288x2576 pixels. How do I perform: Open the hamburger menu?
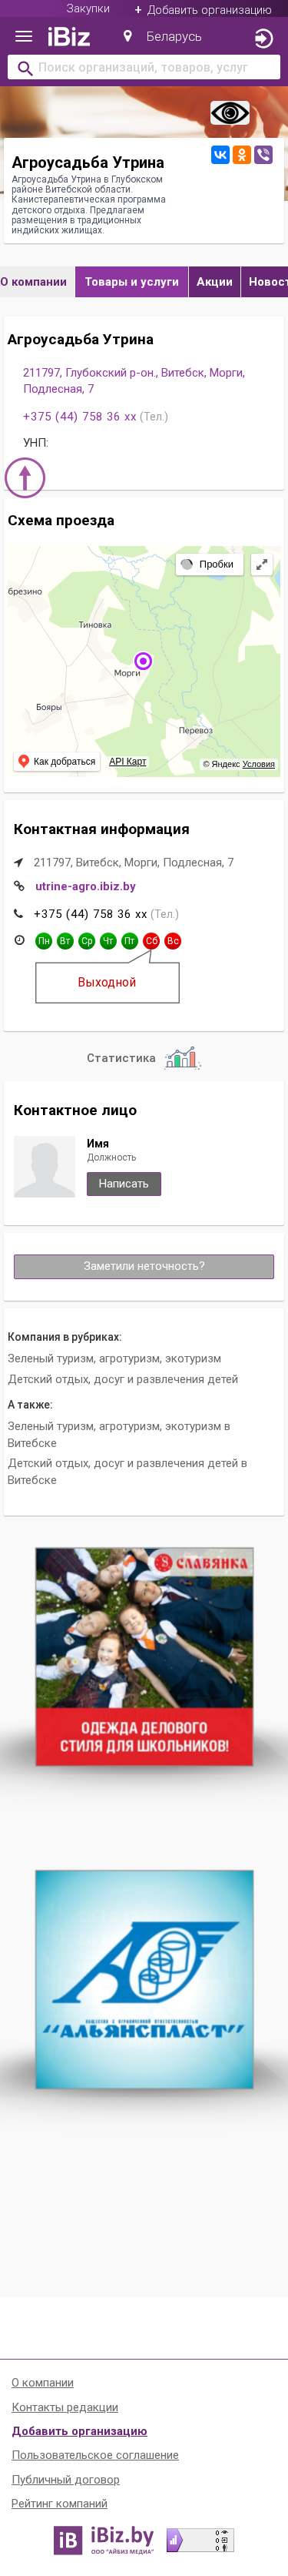[23, 37]
